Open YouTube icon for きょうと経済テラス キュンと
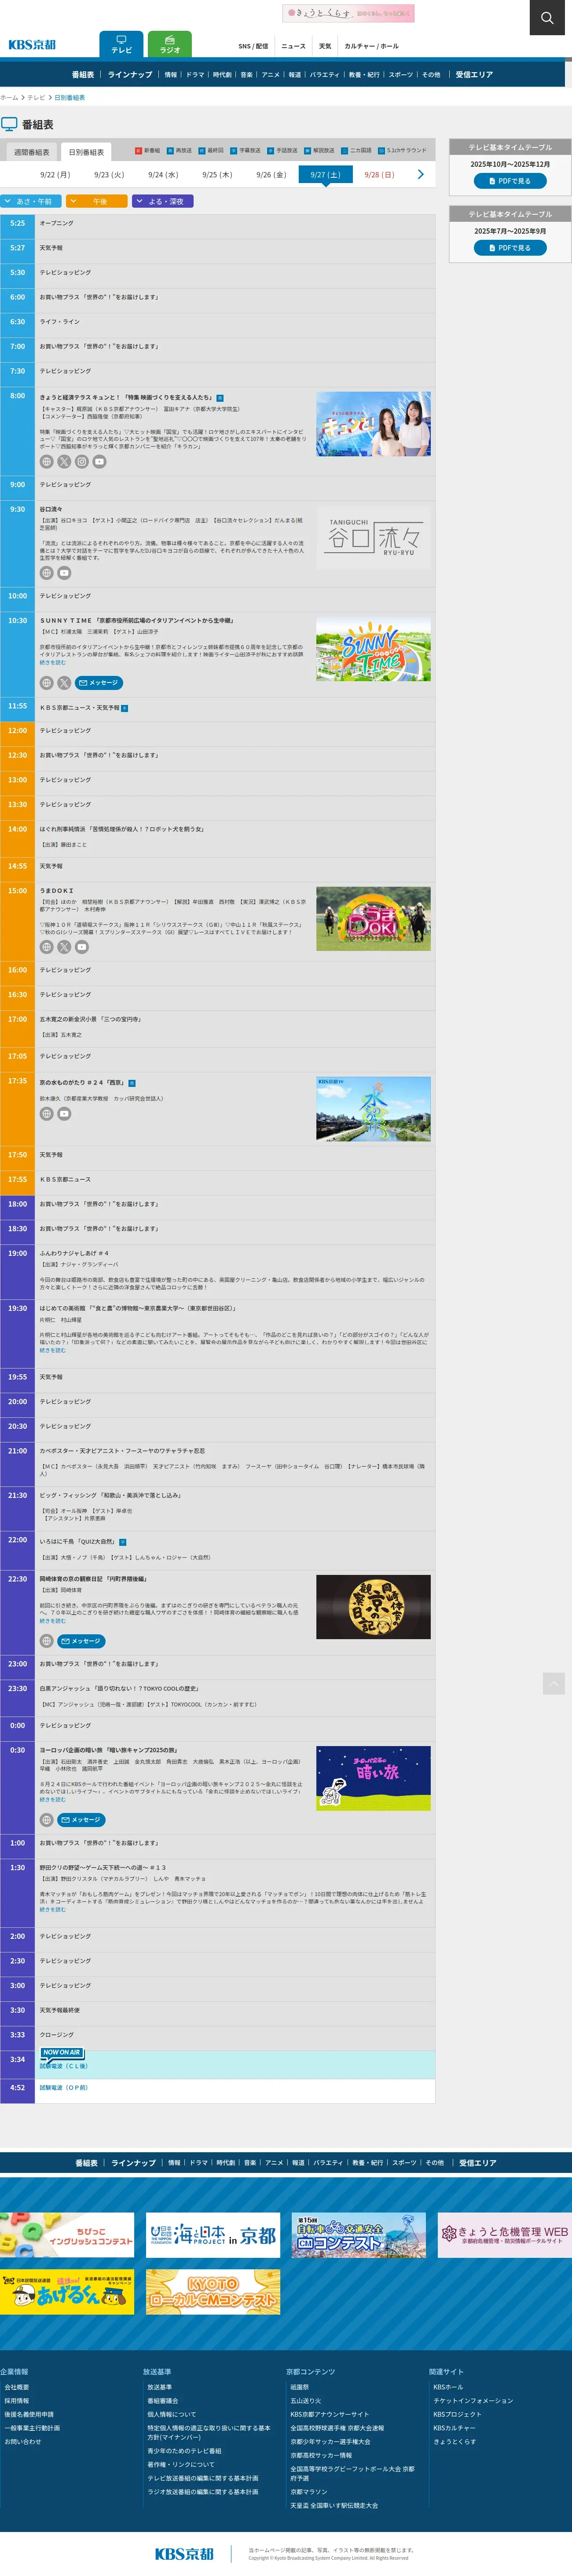The width and height of the screenshot is (572, 2576). pyautogui.click(x=99, y=462)
